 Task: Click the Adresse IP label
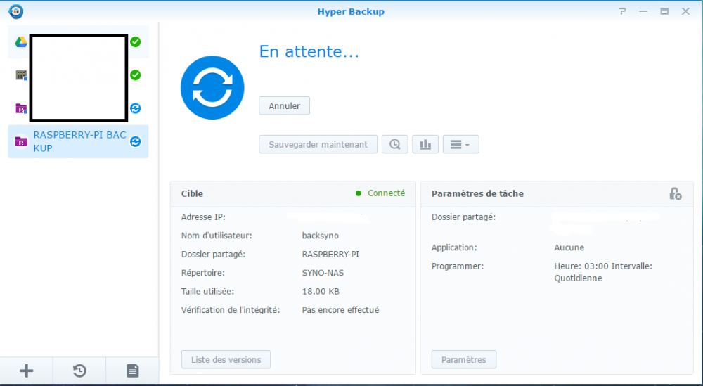point(203,217)
